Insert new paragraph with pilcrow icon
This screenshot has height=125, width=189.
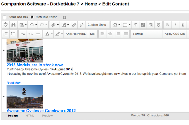[135, 25]
